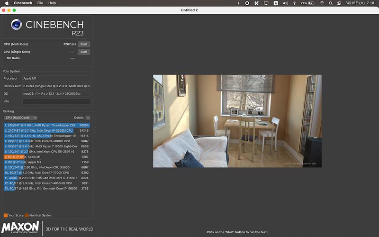The height and width of the screenshot is (237, 379).
Task: Open the Apple menu
Action: click(x=7, y=3)
